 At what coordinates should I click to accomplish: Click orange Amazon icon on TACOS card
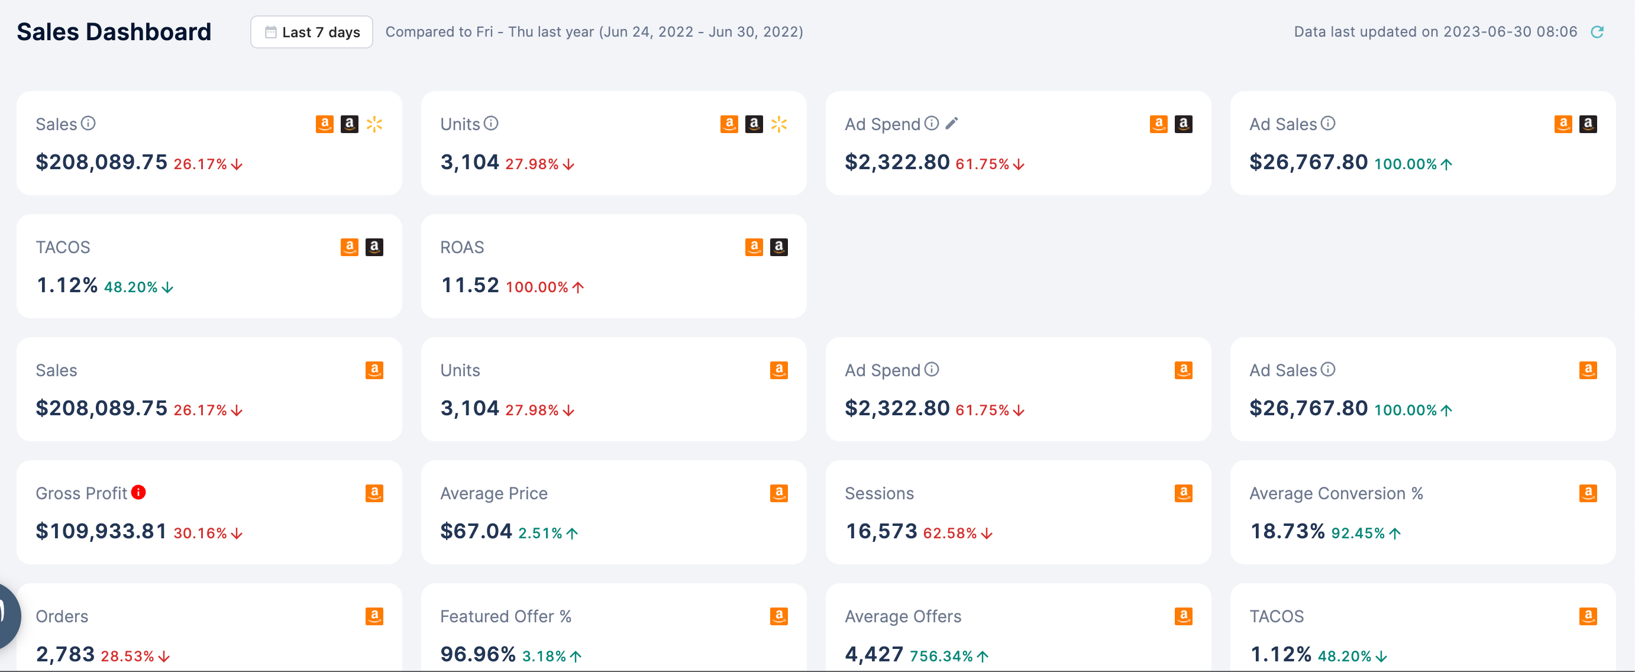[349, 247]
